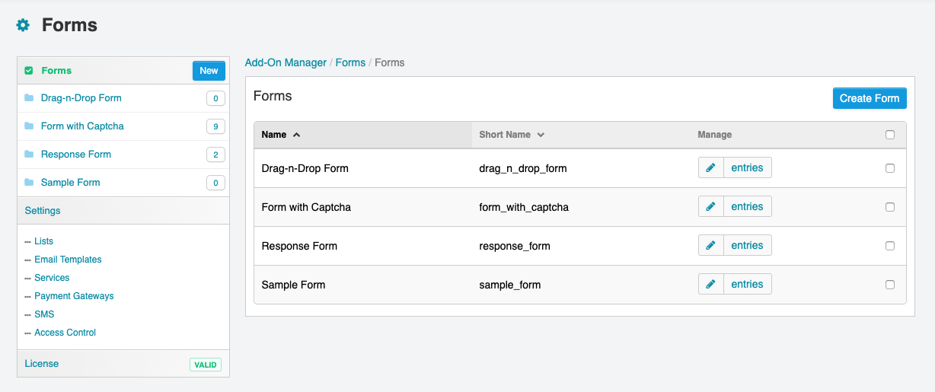Click the Sample Form pencil edit icon
The height and width of the screenshot is (392, 935).
[710, 284]
